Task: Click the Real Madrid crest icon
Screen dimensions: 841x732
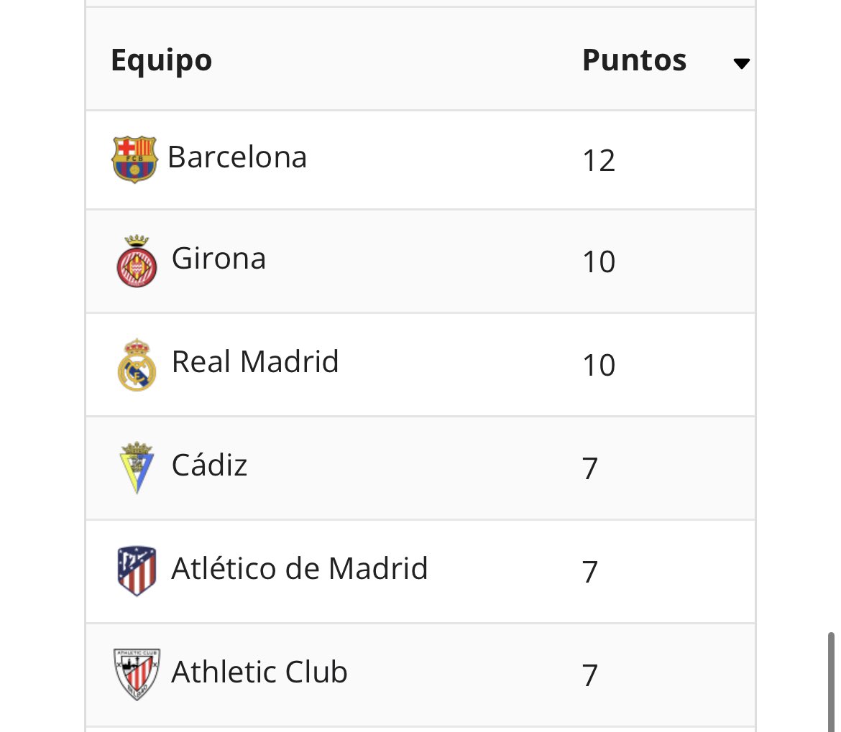Action: click(137, 365)
